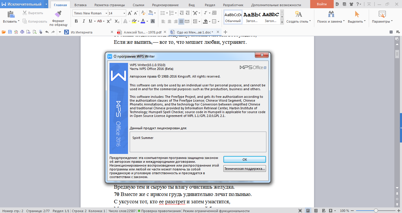The image size is (402, 213).
Task: Toggle Superscript formatting
Action: point(109,21)
